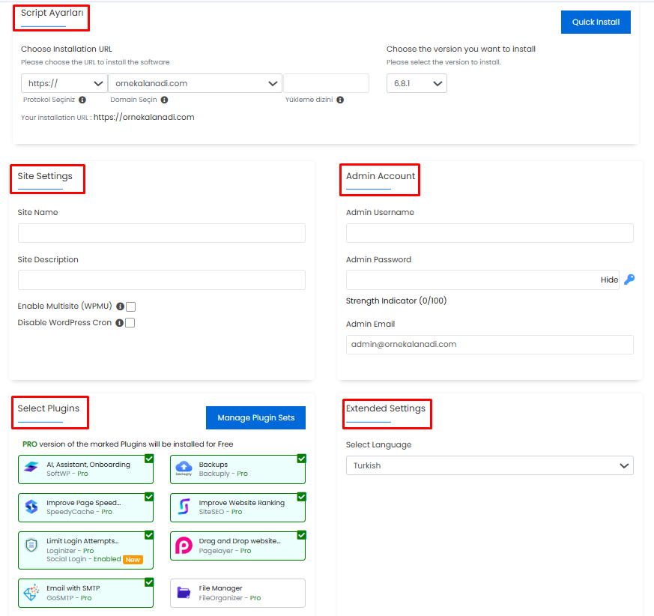Screen dimensions: 654x616
Task: Uncheck the Backups Backuply plugin
Action: coord(302,459)
